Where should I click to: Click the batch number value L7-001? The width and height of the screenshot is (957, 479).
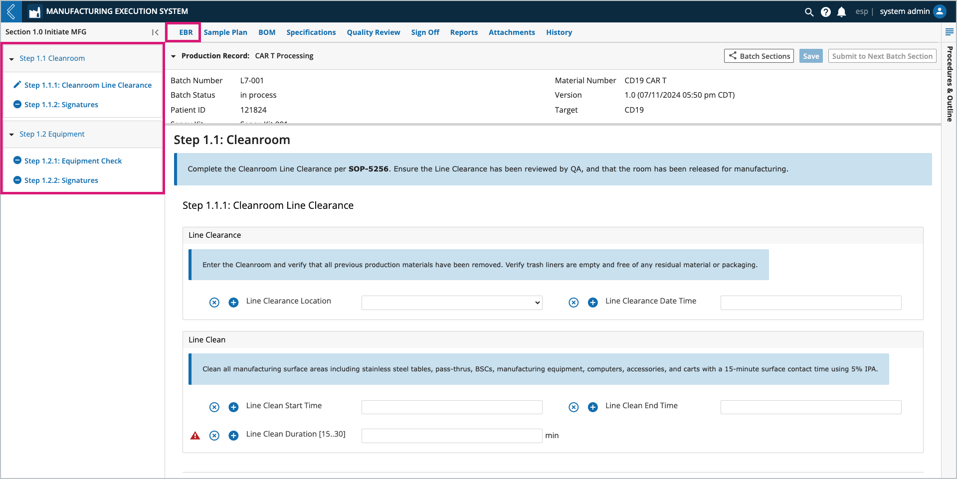[252, 81]
